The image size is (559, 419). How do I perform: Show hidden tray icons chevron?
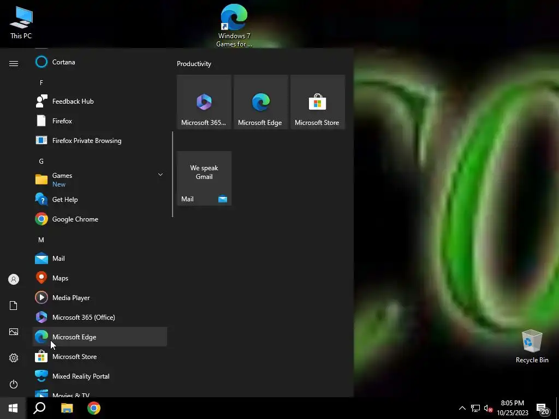(x=462, y=408)
